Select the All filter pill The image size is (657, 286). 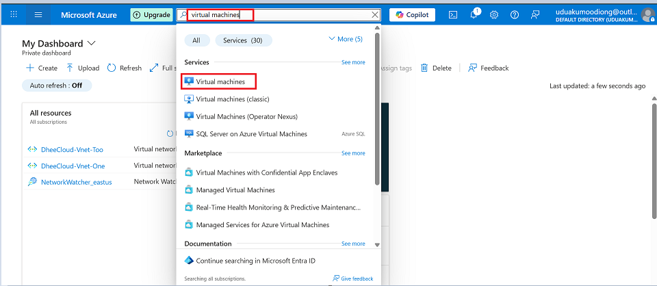click(x=196, y=40)
